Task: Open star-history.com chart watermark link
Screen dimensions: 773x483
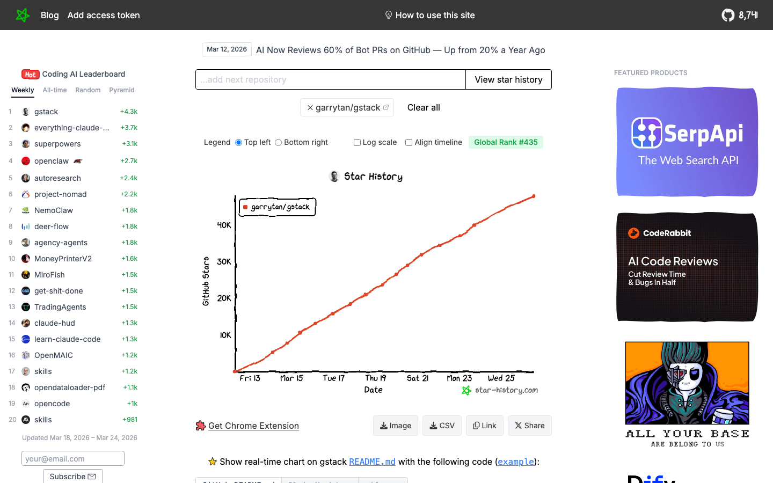Action: pyautogui.click(x=500, y=390)
